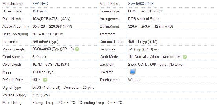Select the 16.7M color depth value
This screenshot has height=105, width=220.
coord(37,65)
